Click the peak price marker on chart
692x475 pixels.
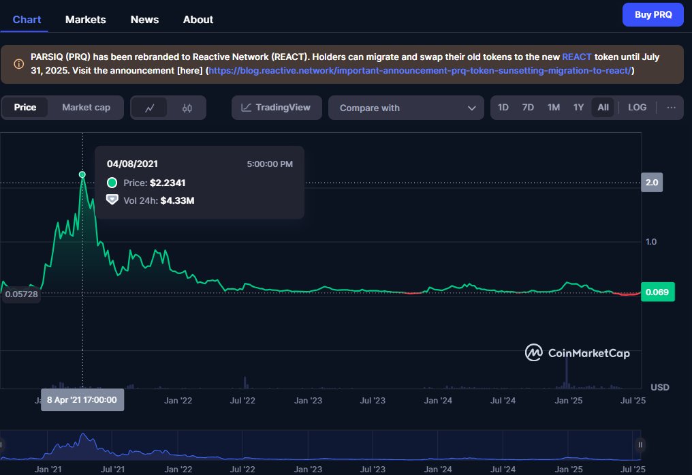[x=82, y=175]
